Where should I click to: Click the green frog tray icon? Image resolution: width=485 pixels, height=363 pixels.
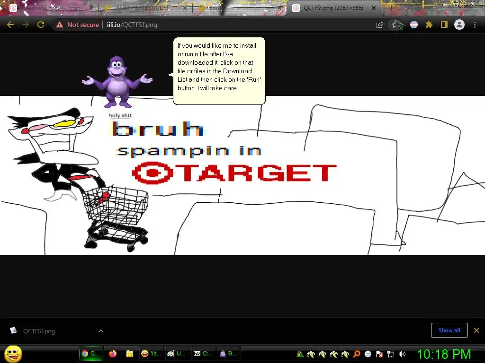coord(299,354)
